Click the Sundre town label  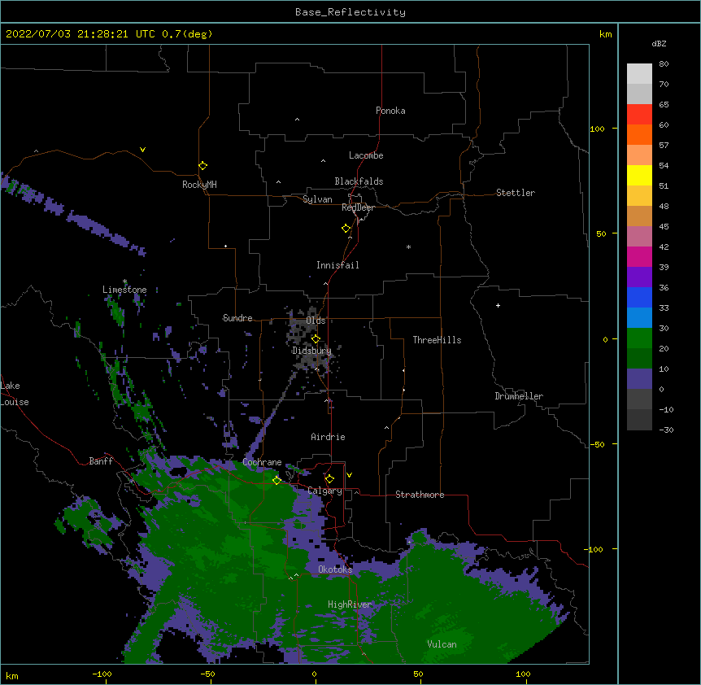pos(237,318)
